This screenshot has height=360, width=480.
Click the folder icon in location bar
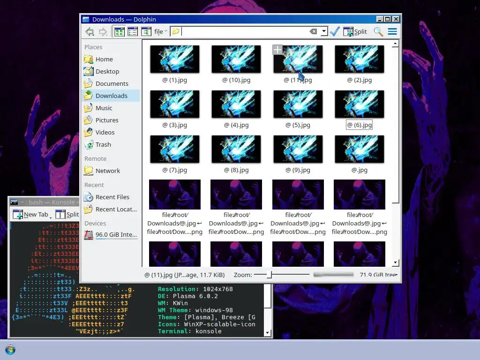click(x=176, y=31)
